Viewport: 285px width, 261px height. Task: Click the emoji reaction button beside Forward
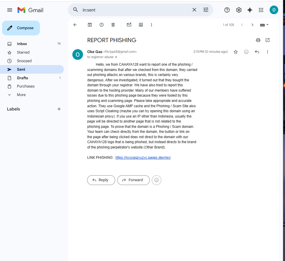[x=157, y=180]
